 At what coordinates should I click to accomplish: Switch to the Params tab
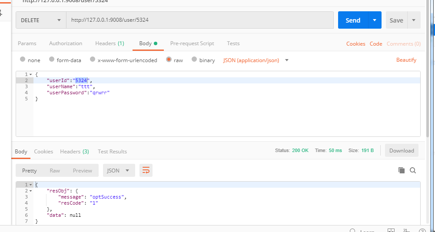(x=27, y=43)
